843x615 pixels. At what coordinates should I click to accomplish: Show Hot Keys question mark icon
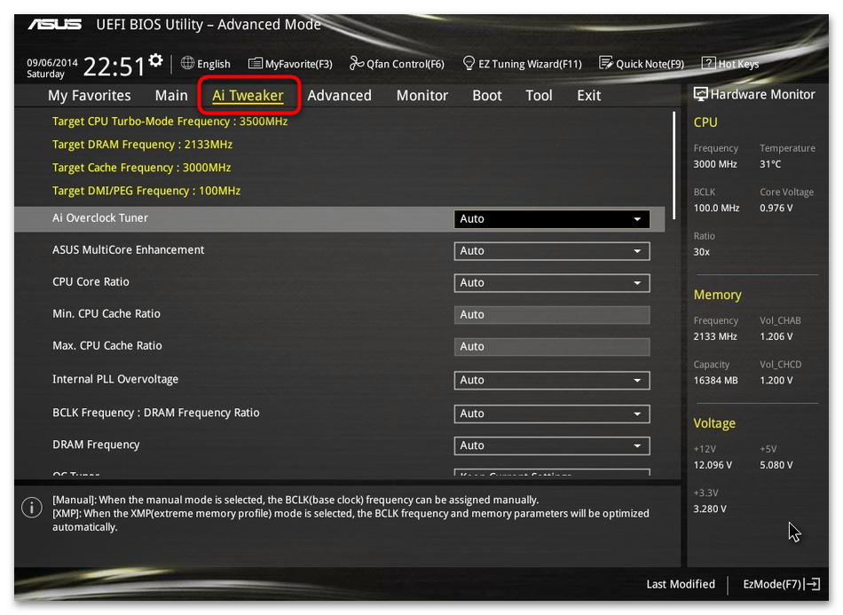coord(708,63)
